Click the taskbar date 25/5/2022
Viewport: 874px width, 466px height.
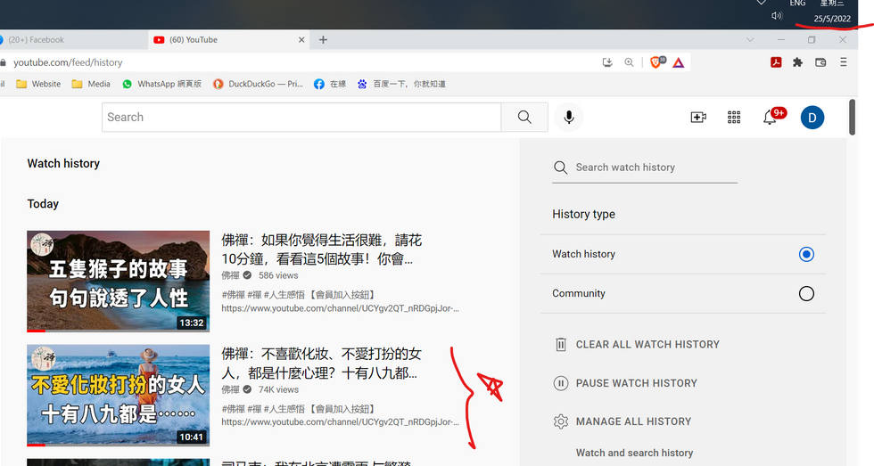click(x=831, y=19)
